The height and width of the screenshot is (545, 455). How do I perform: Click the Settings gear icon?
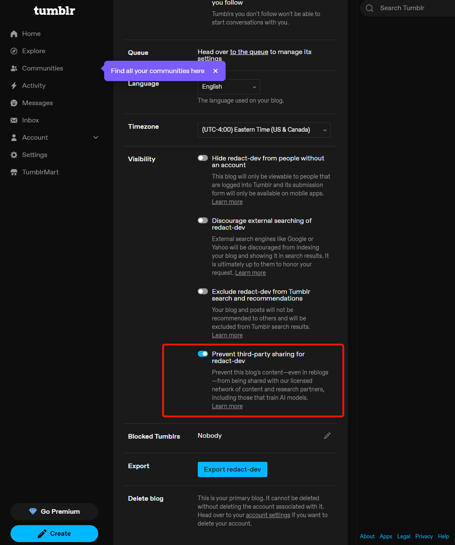coord(14,155)
